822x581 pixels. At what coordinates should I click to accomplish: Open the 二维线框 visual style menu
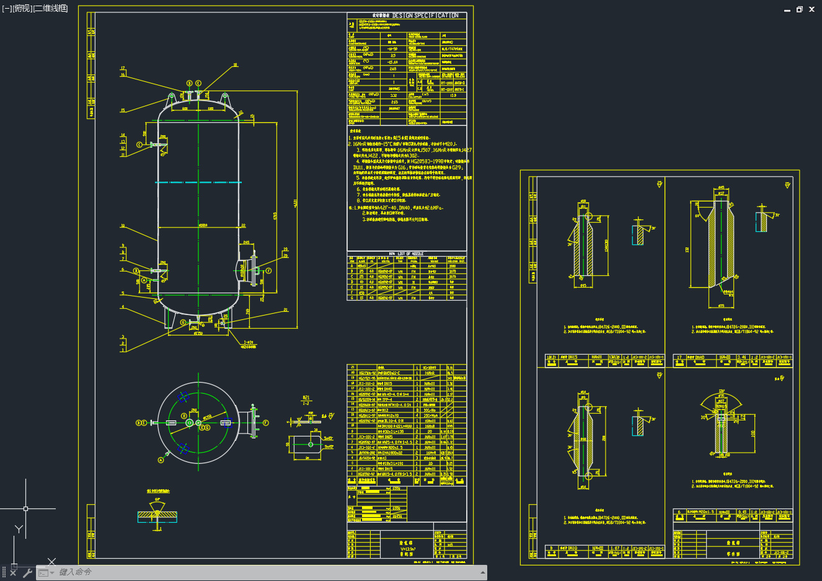click(x=50, y=9)
